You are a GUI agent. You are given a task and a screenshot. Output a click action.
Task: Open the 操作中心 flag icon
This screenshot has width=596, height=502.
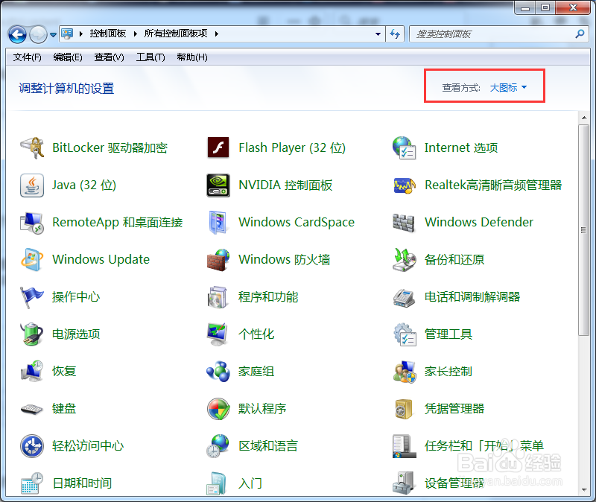(32, 296)
